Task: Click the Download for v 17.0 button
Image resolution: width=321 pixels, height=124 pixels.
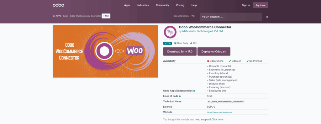Action: (x=180, y=52)
